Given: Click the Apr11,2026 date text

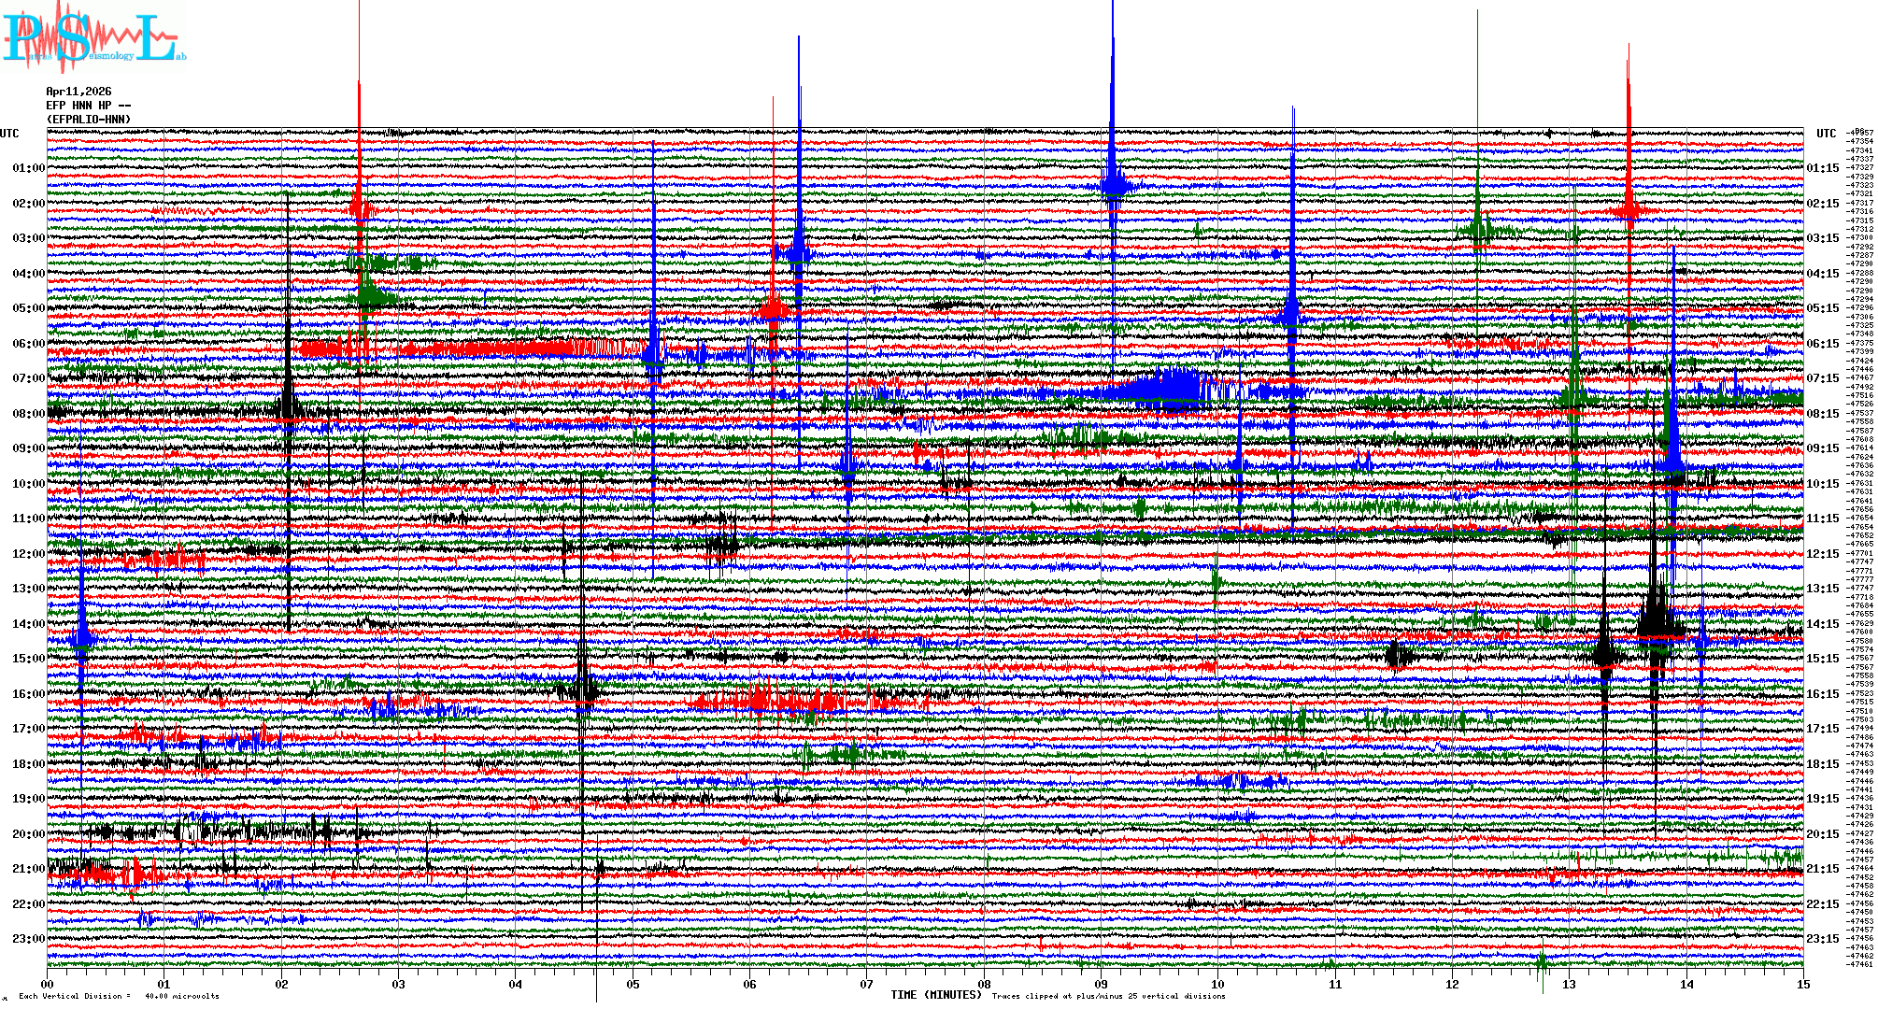Looking at the screenshot, I should click(x=78, y=92).
